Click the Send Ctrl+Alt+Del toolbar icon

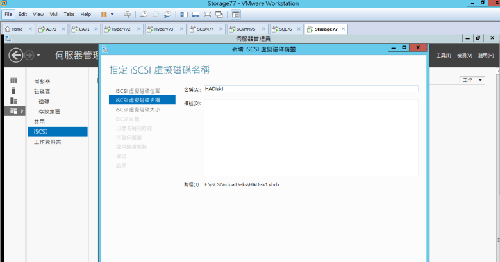(x=127, y=13)
